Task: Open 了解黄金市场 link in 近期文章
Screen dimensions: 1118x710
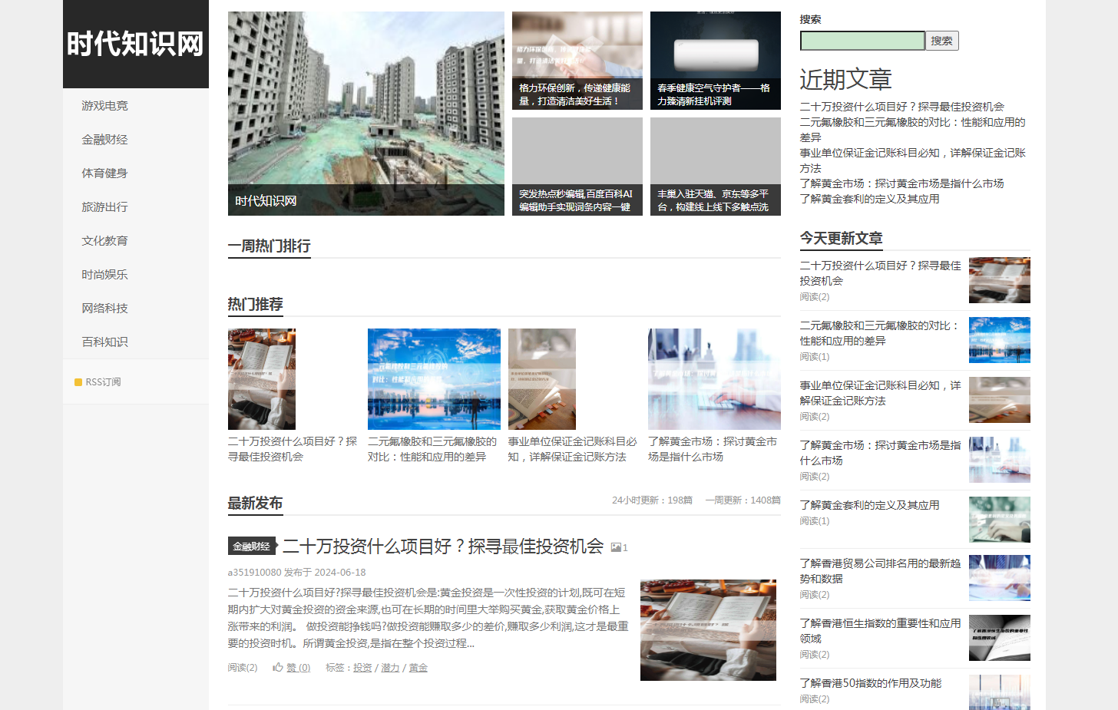Action: pyautogui.click(x=901, y=183)
